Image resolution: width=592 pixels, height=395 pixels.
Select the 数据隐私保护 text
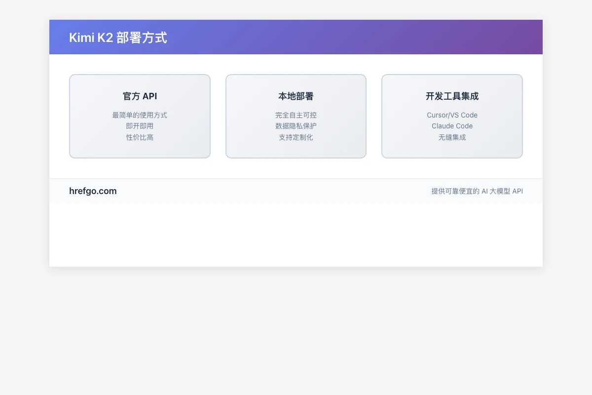296,126
